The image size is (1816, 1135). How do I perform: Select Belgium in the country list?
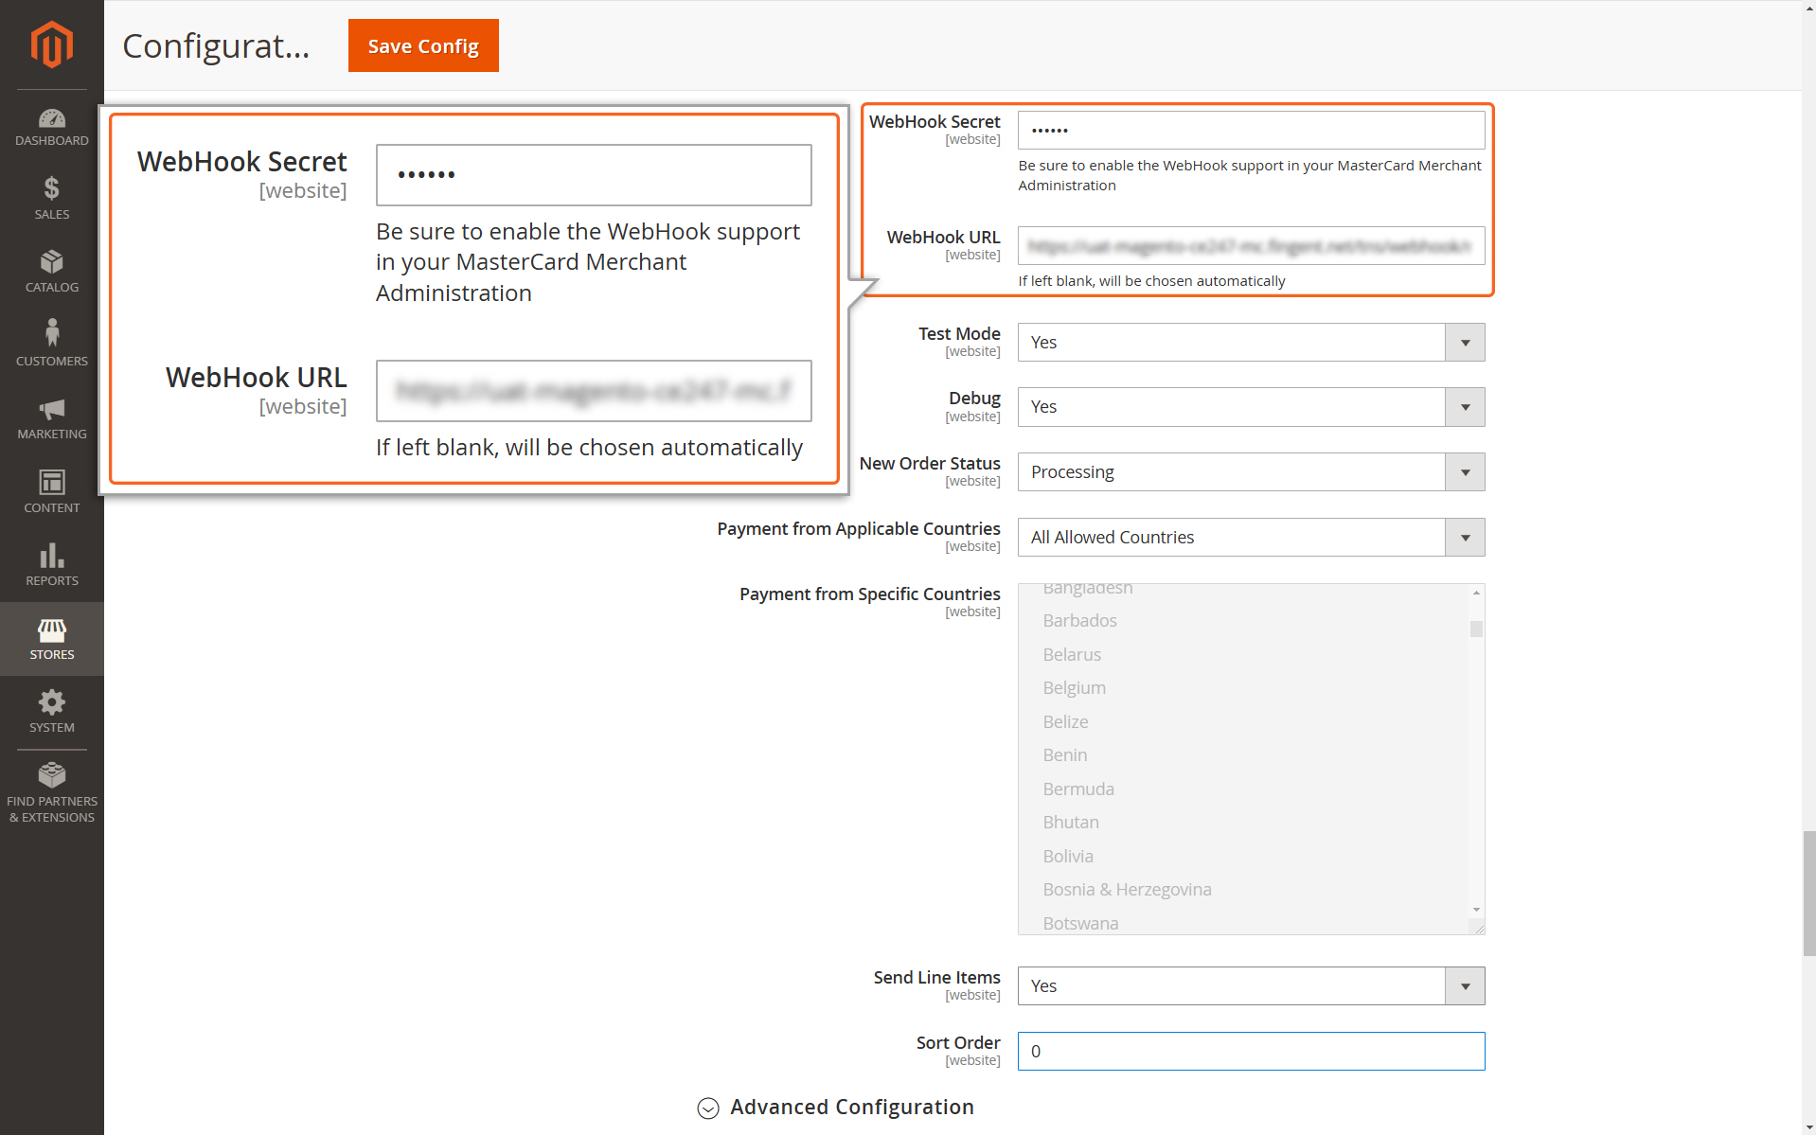tap(1074, 687)
